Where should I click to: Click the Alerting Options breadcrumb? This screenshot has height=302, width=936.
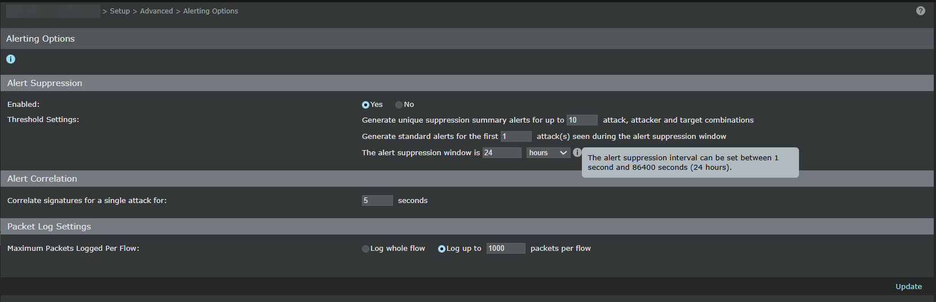point(210,11)
